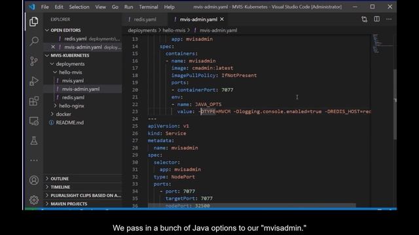Image resolution: width=419 pixels, height=235 pixels.
Task: Open the Edit menu
Action: click(x=59, y=7)
